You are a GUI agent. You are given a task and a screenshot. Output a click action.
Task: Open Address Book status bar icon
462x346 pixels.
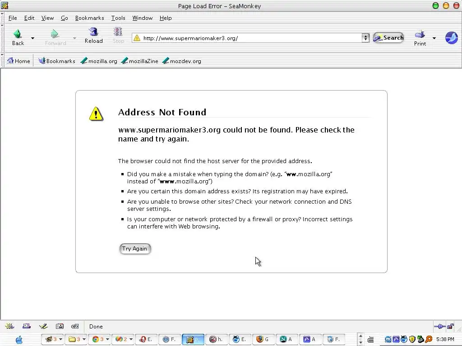pos(60,326)
